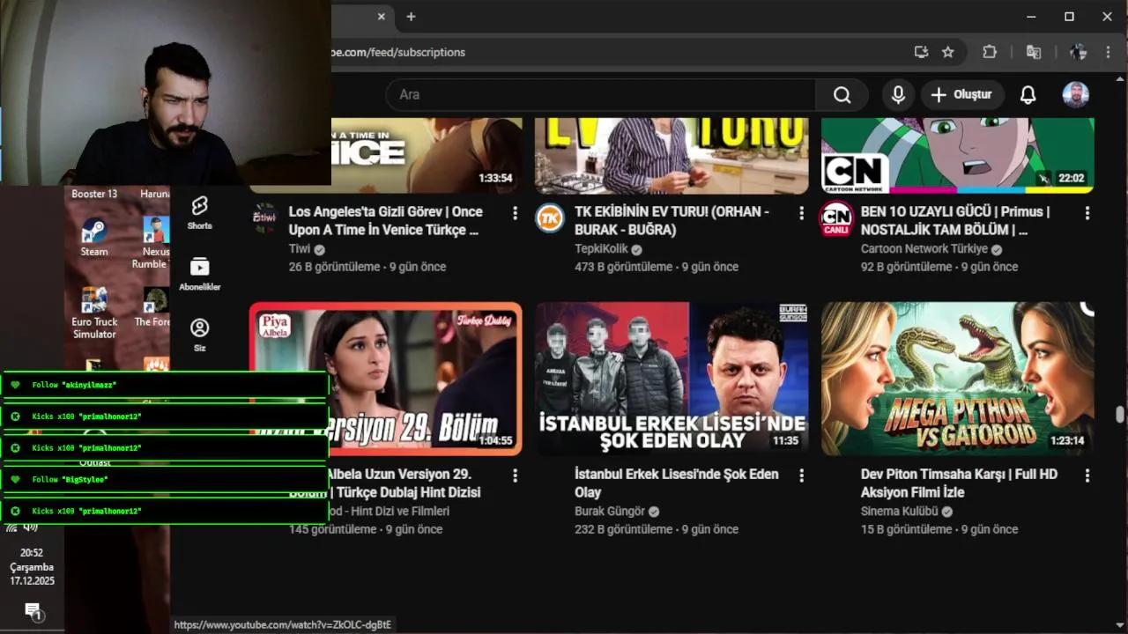Open Google Translate extension icon

click(x=1034, y=52)
